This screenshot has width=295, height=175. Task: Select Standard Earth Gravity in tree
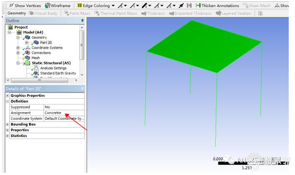tap(58, 73)
